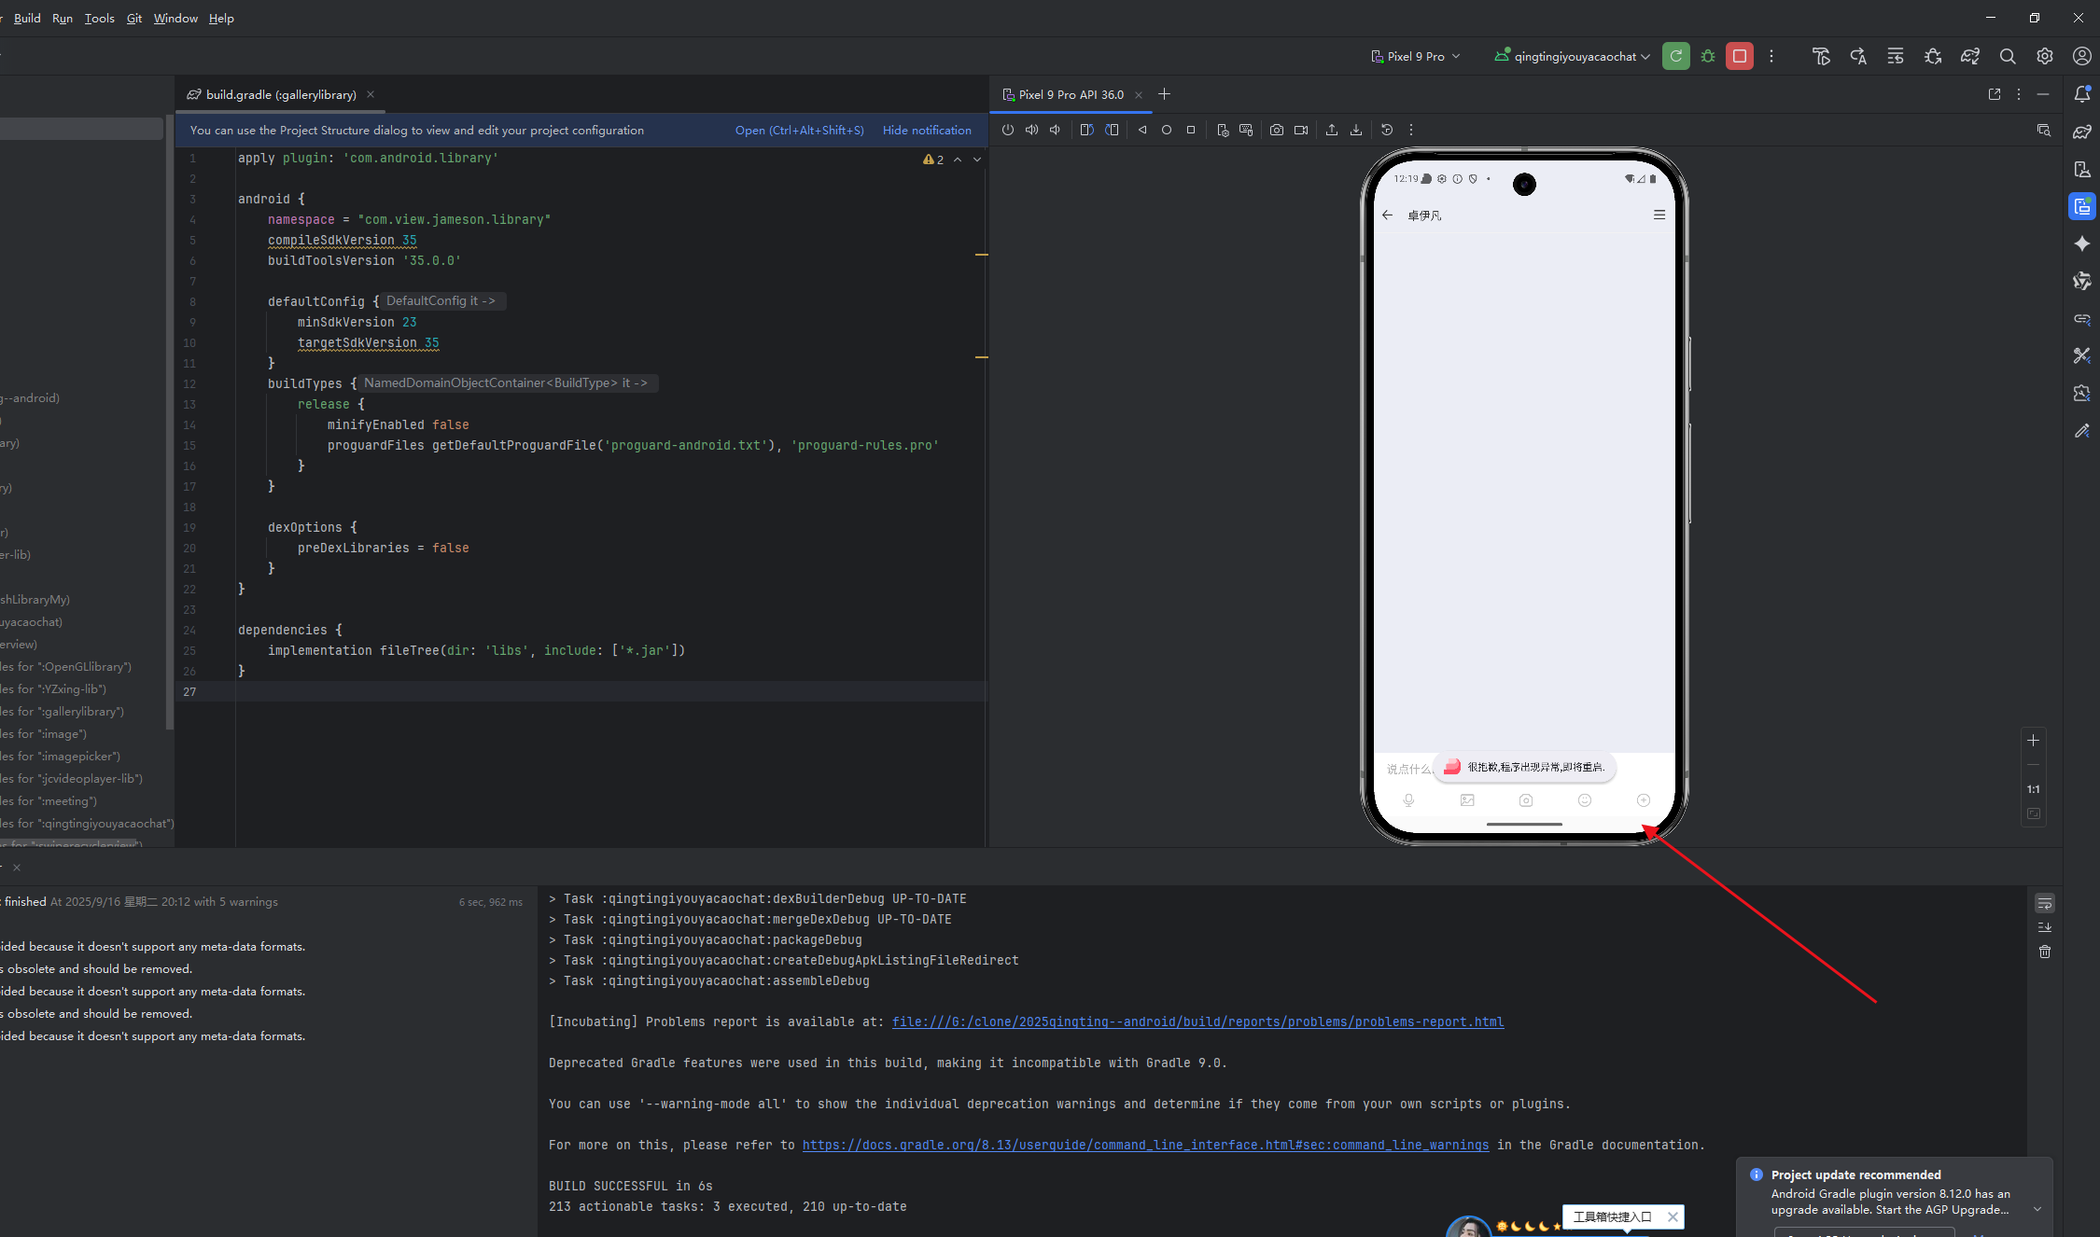Viewport: 2100px width, 1237px height.
Task: Start screen recording with the video icon
Action: point(1301,131)
